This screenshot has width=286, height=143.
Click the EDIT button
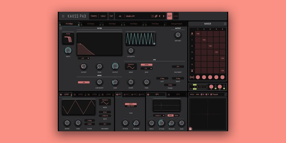coord(170,16)
